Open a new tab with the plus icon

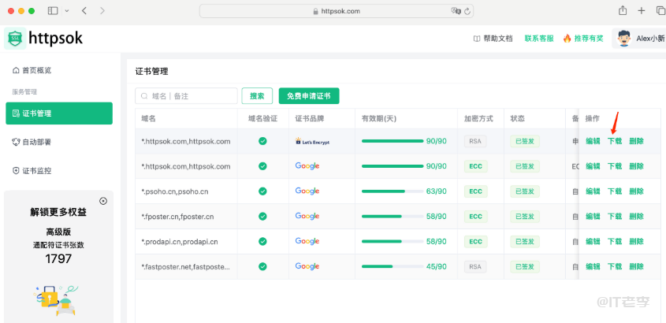[641, 11]
